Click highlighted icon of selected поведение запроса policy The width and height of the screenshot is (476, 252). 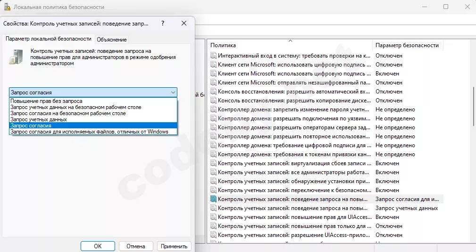pos(213,199)
